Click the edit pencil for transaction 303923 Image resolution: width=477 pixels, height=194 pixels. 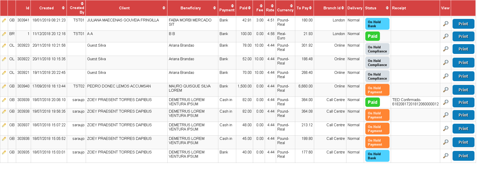[4, 46]
